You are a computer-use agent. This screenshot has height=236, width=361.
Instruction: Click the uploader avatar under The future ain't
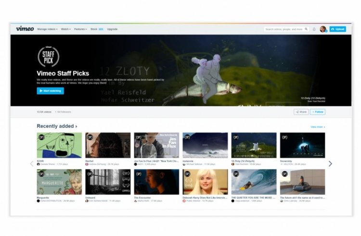pyautogui.click(x=282, y=201)
